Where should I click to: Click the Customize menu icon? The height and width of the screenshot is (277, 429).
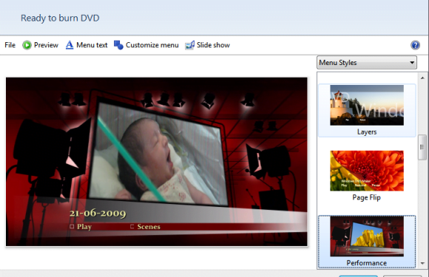click(x=118, y=45)
